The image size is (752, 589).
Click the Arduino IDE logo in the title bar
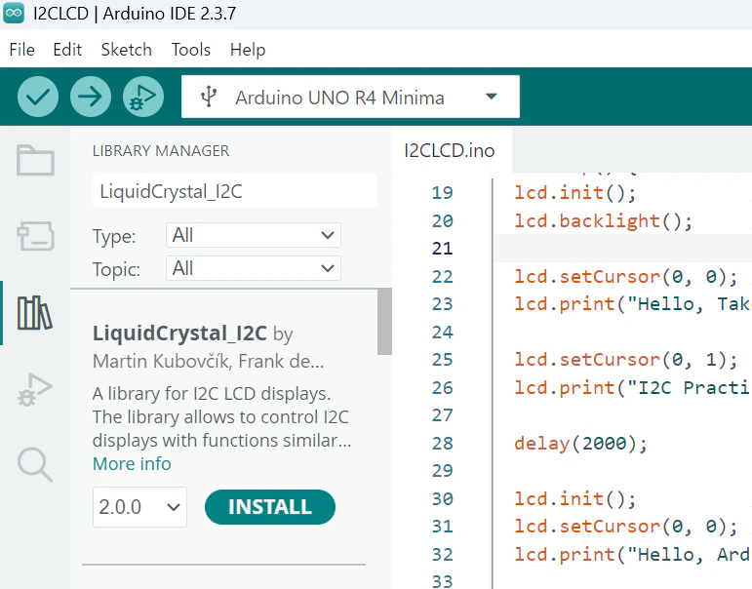pos(14,13)
